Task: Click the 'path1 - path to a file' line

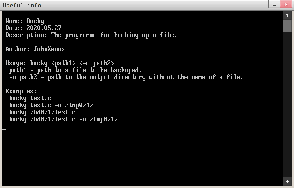Action: tap(75, 70)
